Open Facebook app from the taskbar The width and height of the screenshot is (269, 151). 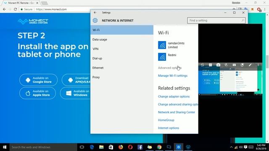140,147
